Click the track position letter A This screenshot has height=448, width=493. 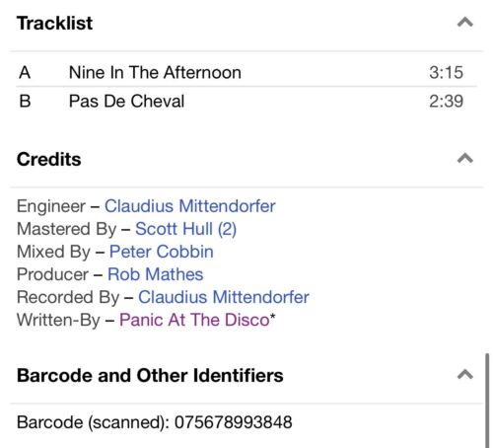tap(25, 72)
